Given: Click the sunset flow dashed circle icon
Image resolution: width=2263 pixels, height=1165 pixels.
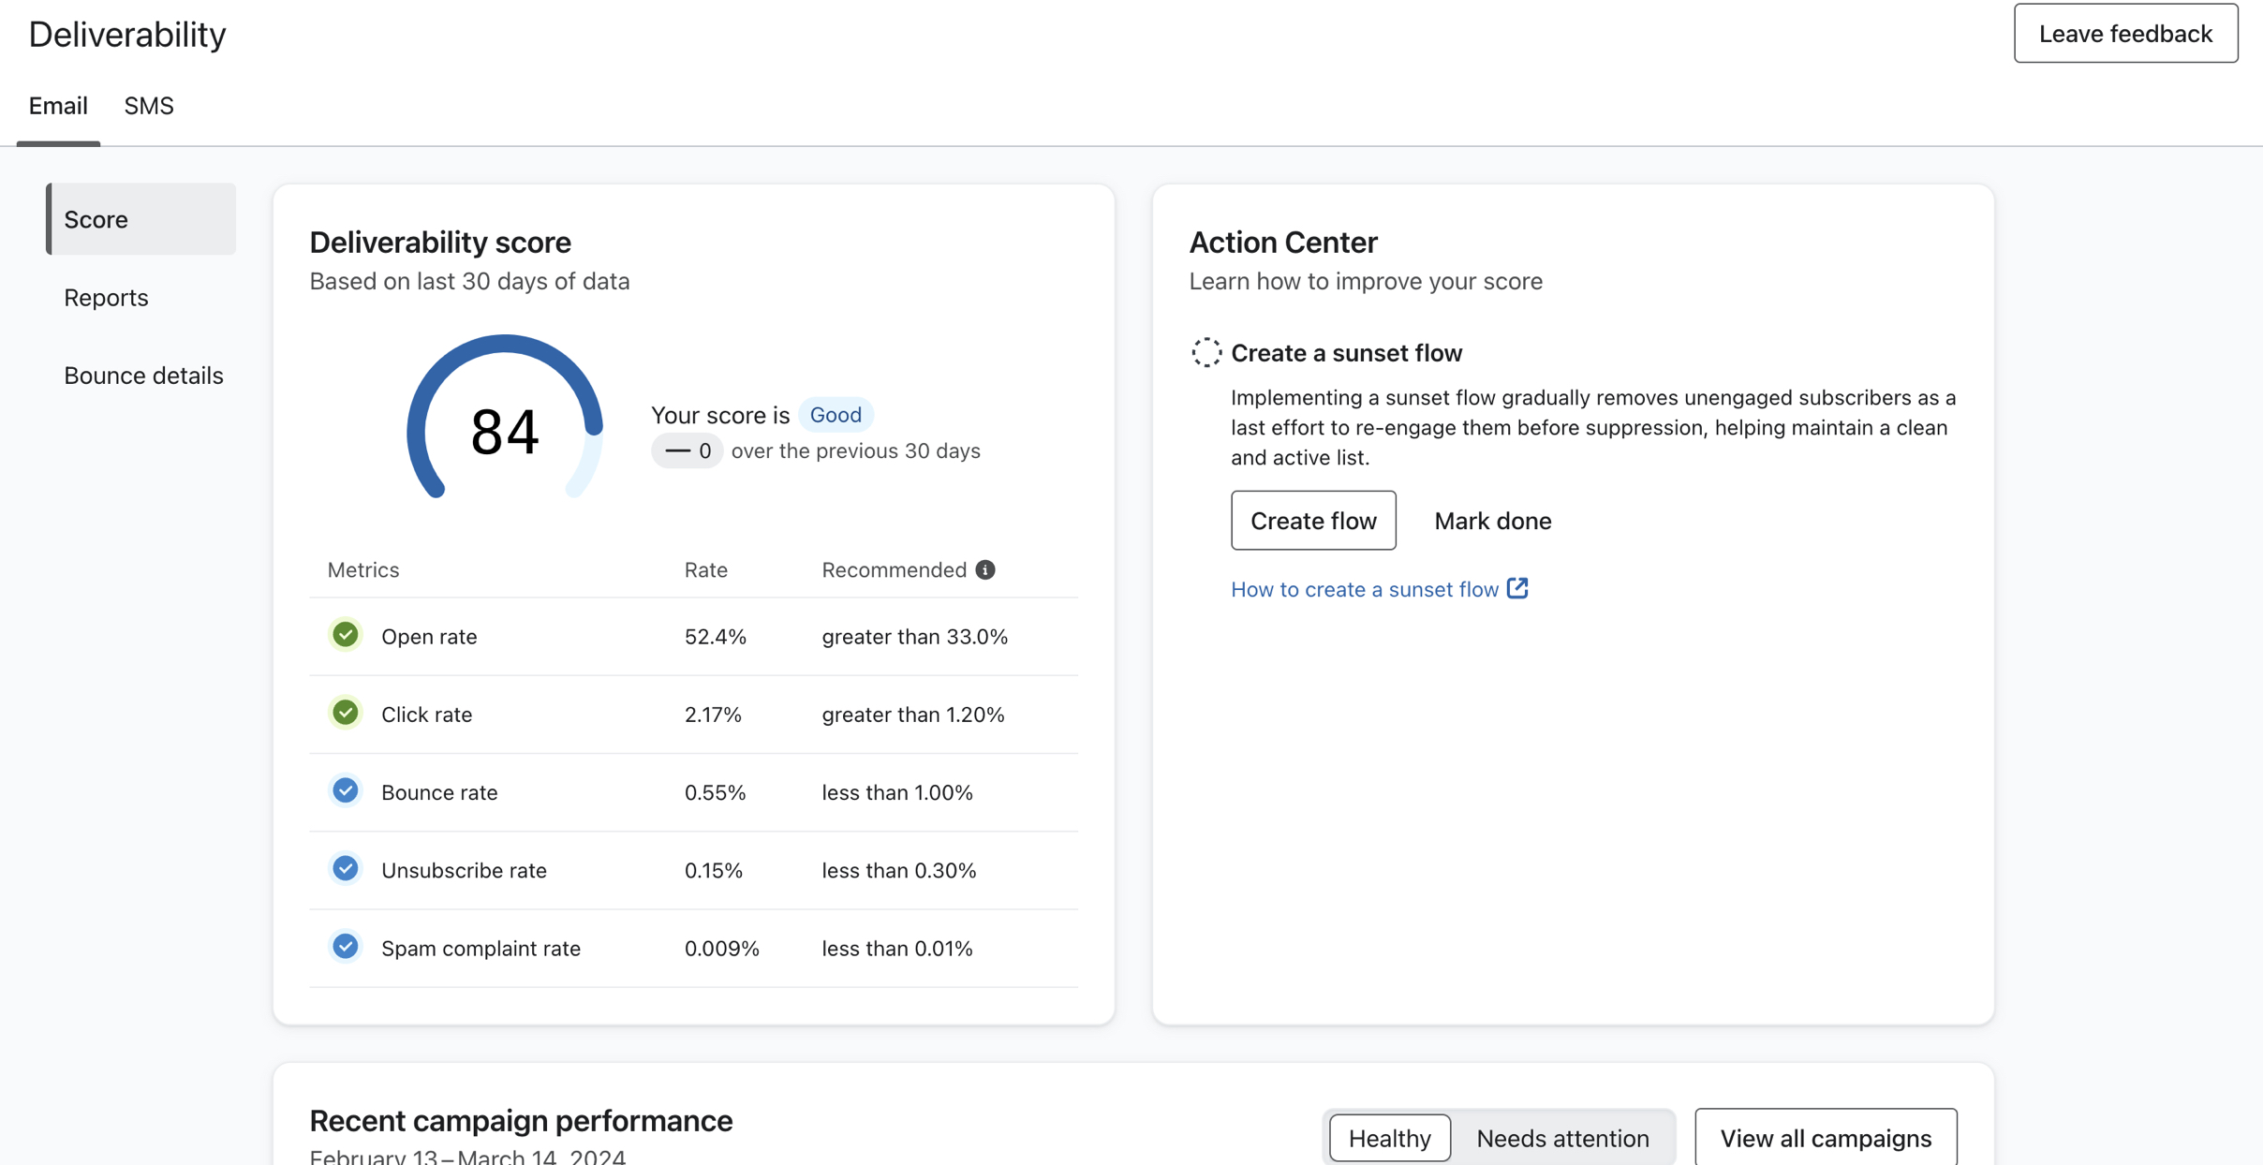Looking at the screenshot, I should [1205, 352].
